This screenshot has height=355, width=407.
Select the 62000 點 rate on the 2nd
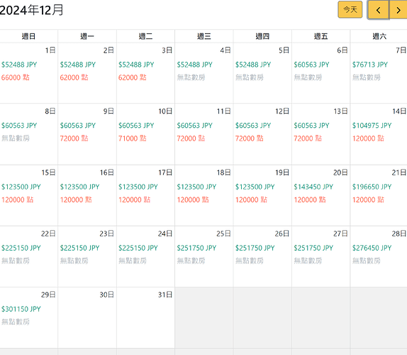click(74, 77)
